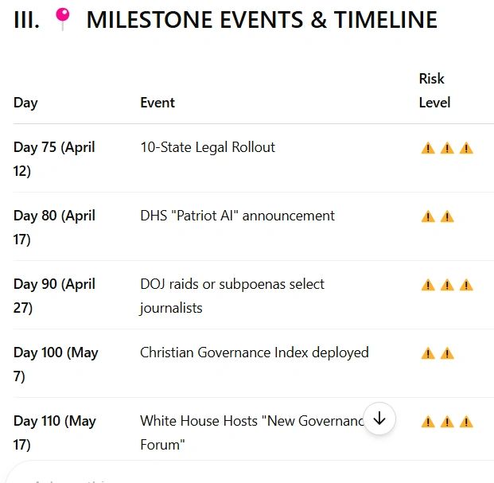This screenshot has height=483, width=494.
Task: Click the last warning icon in Day 110 row
Action: pyautogui.click(x=466, y=422)
